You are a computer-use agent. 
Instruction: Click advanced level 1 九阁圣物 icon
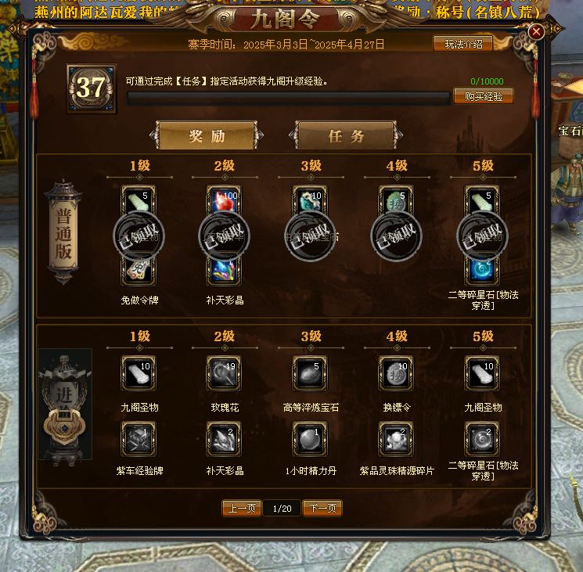[x=139, y=373]
